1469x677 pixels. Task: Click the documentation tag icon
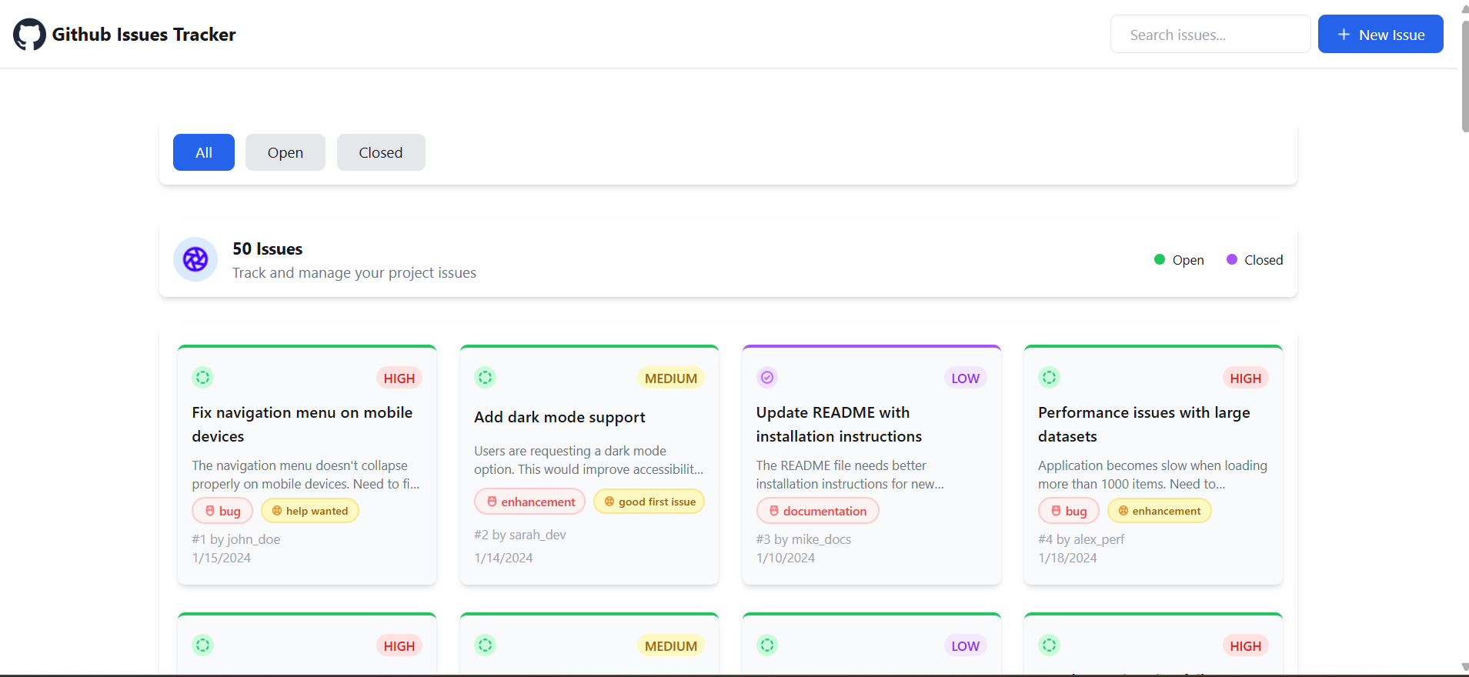(x=774, y=511)
